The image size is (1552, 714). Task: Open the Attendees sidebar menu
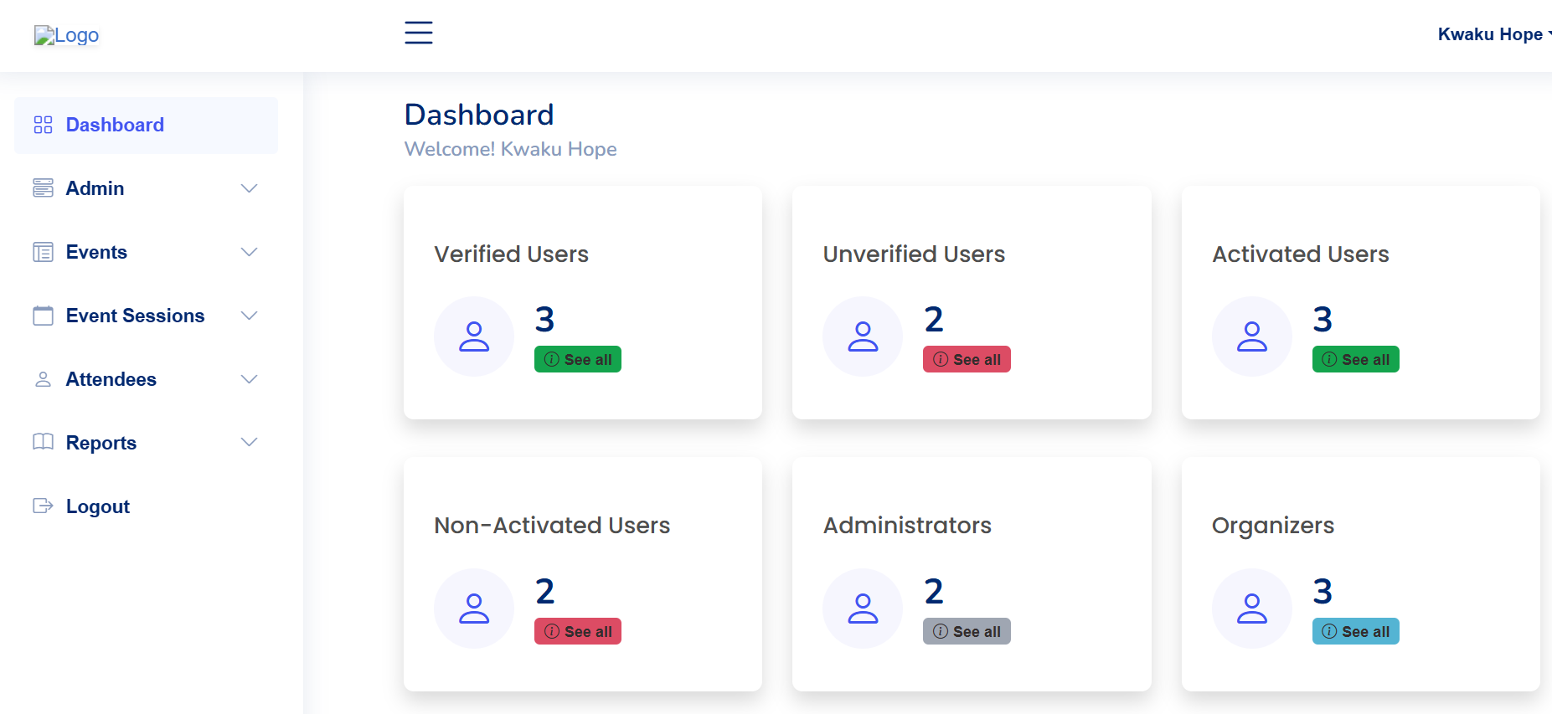(x=111, y=379)
